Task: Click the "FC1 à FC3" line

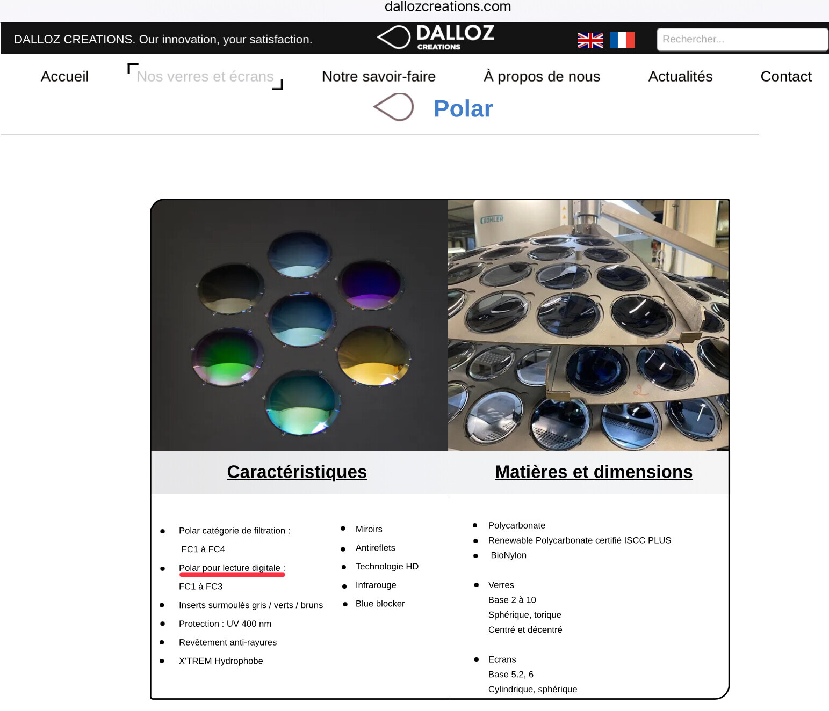Action: (x=200, y=587)
